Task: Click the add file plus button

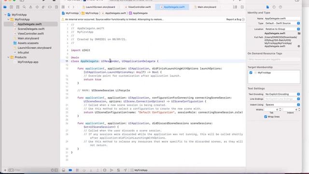Action: [x=5, y=170]
